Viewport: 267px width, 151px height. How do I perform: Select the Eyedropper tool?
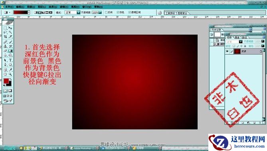tap(10, 70)
